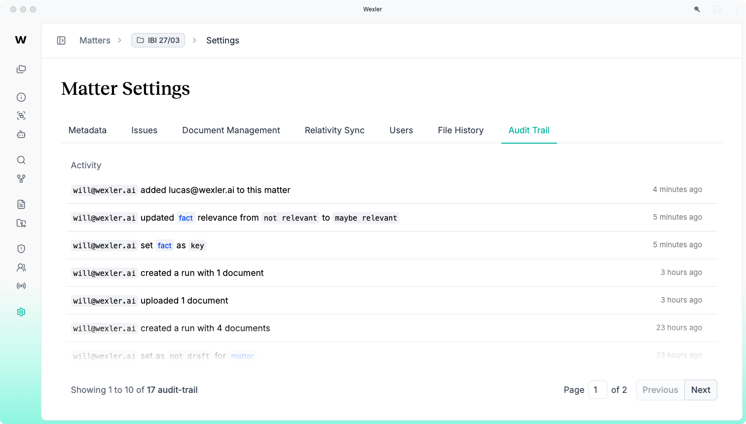Screen dimensions: 746x424
Task: Click the puzzle piece extensions icon
Action: pos(717,9)
